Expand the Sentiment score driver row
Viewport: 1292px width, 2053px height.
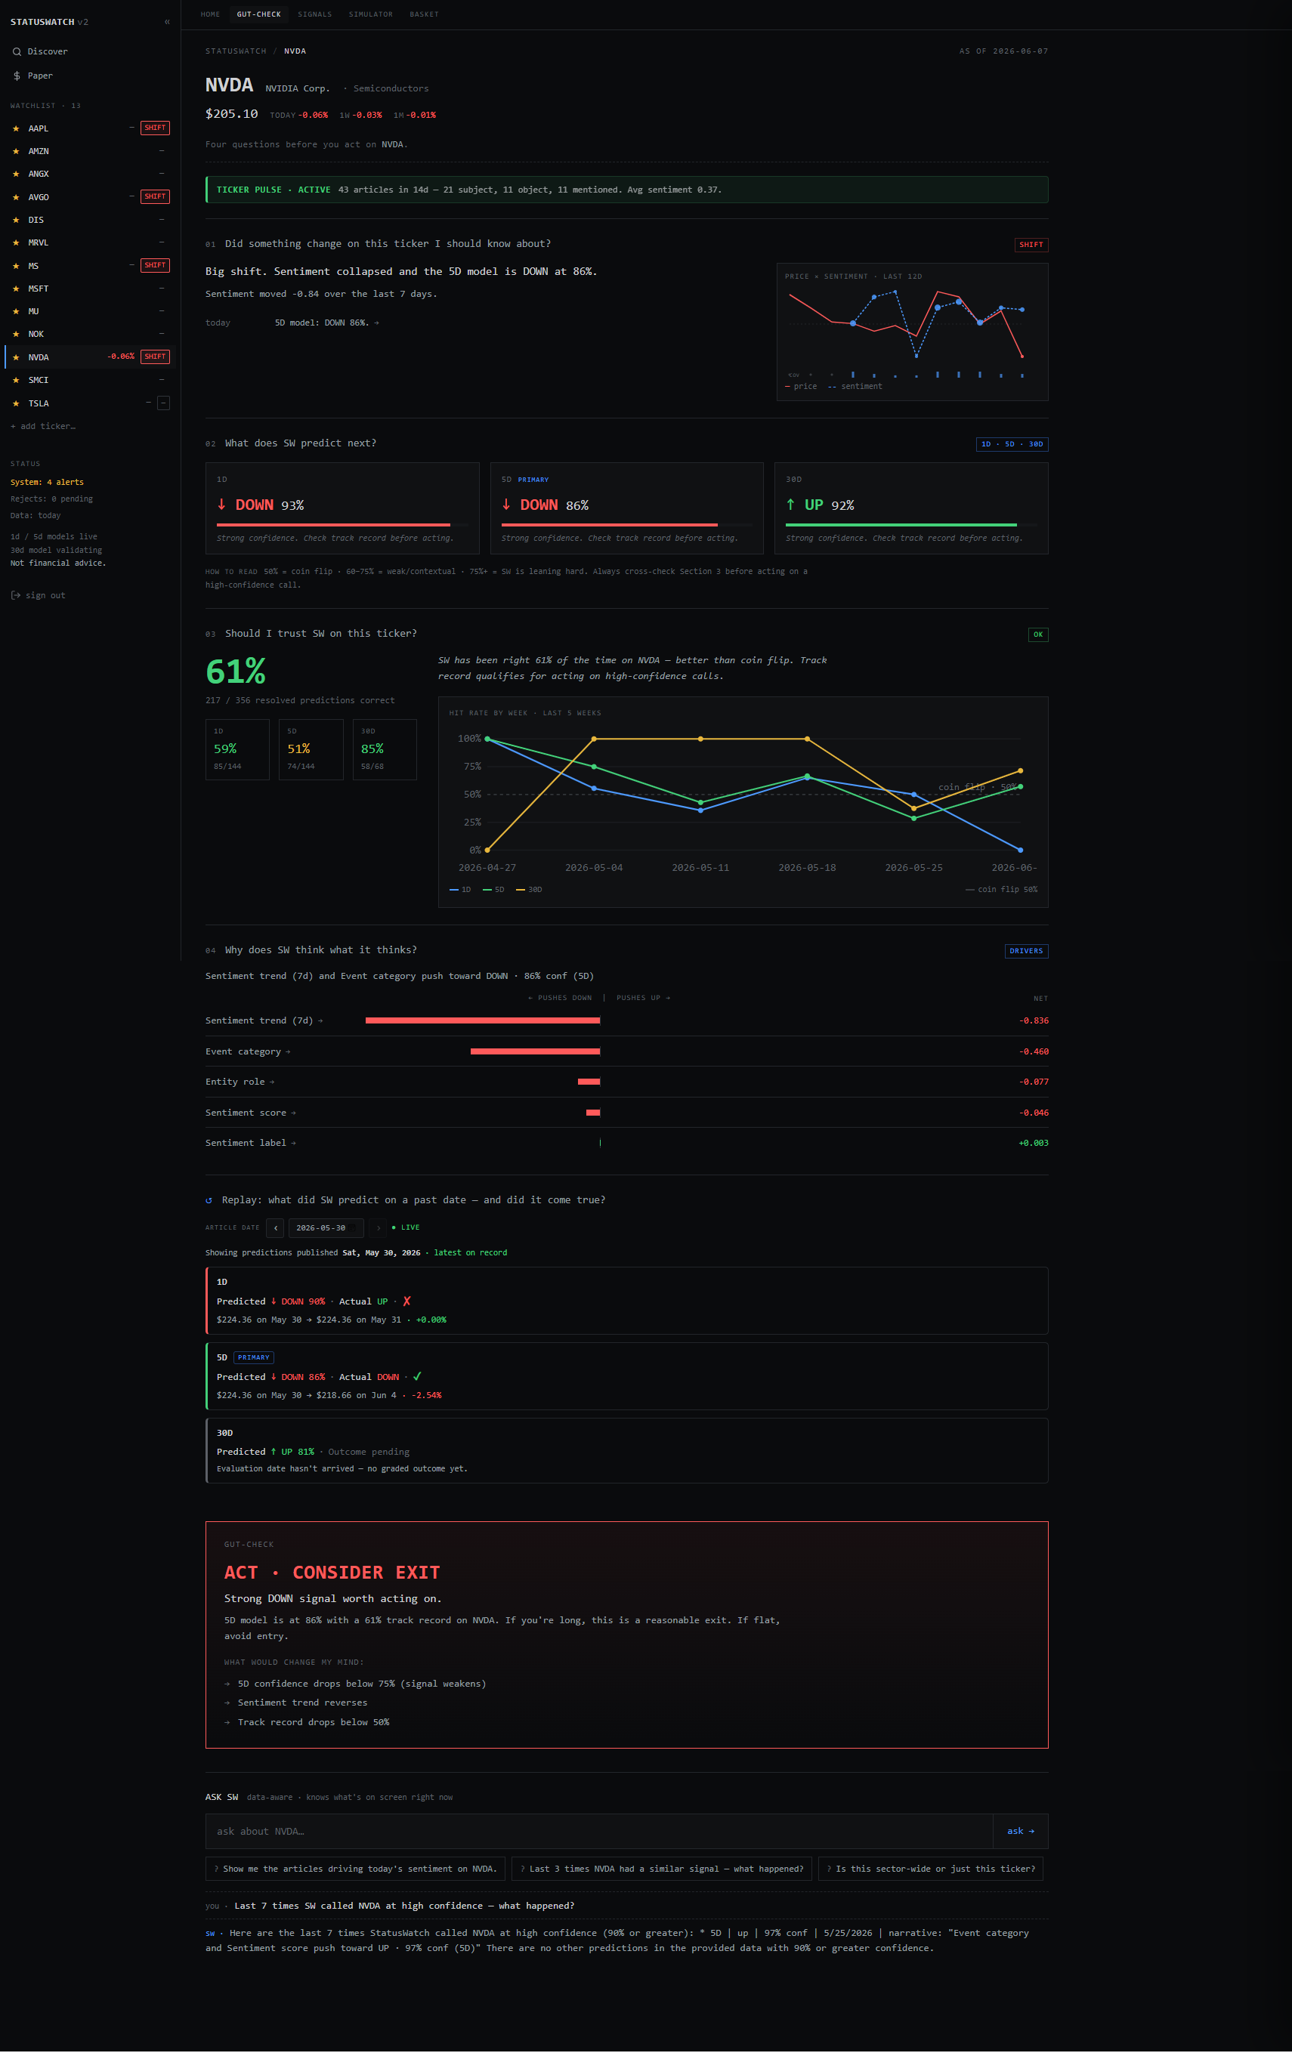627,1113
